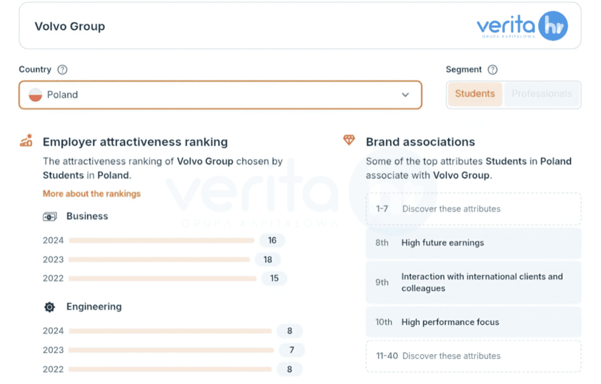Click the Brand associations diamond icon

pyautogui.click(x=349, y=140)
